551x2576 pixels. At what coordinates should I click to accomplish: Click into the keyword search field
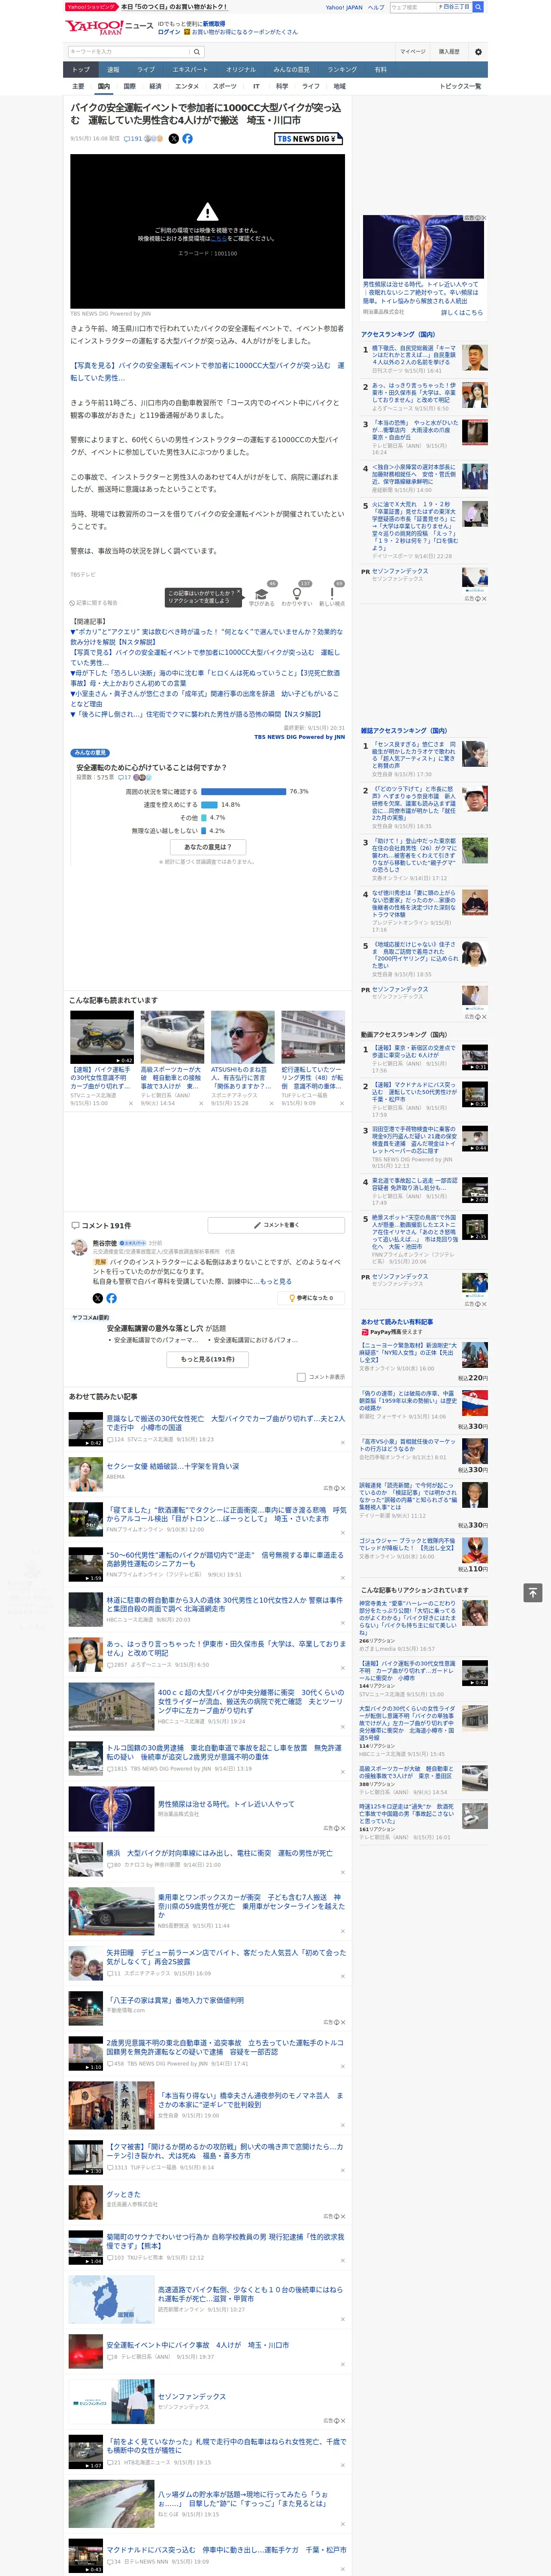(129, 52)
